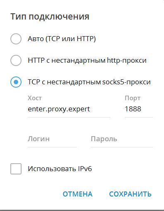Click the "TCP с нестандартным socks5-прокси" label

89,82
